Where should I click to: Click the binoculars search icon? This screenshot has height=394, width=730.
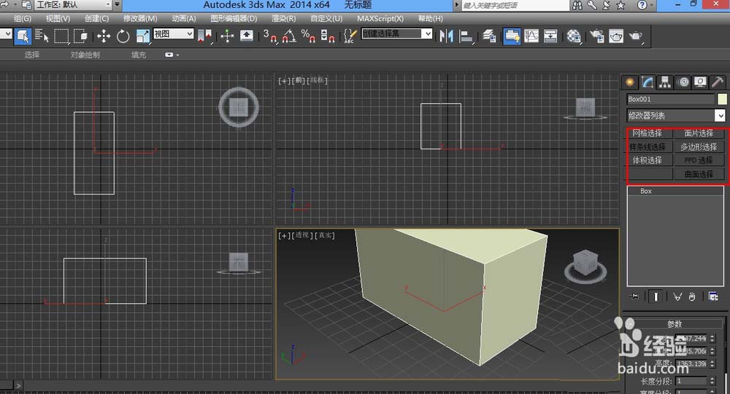pos(577,5)
